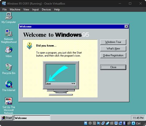The height and width of the screenshot is (126, 146).
Task: Minimize the Oracle VirtualBox window
Action: 120,3
